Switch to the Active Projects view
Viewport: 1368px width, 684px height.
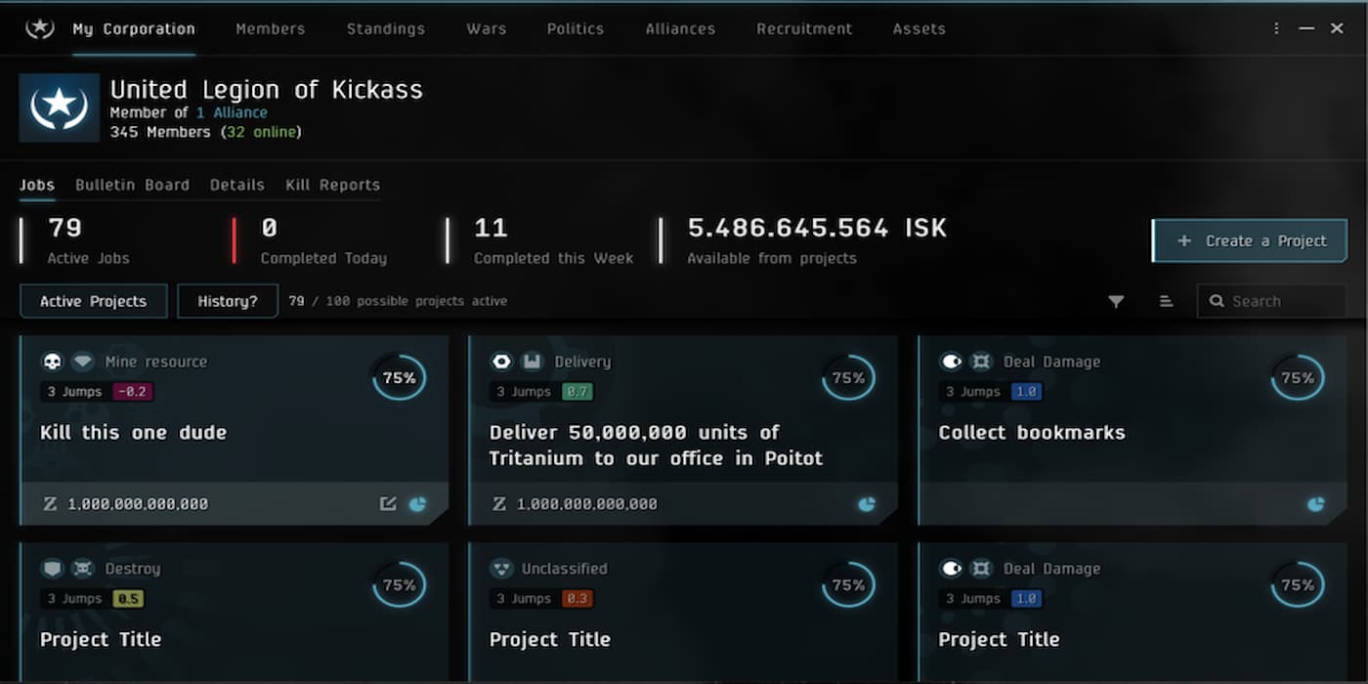pyautogui.click(x=94, y=301)
